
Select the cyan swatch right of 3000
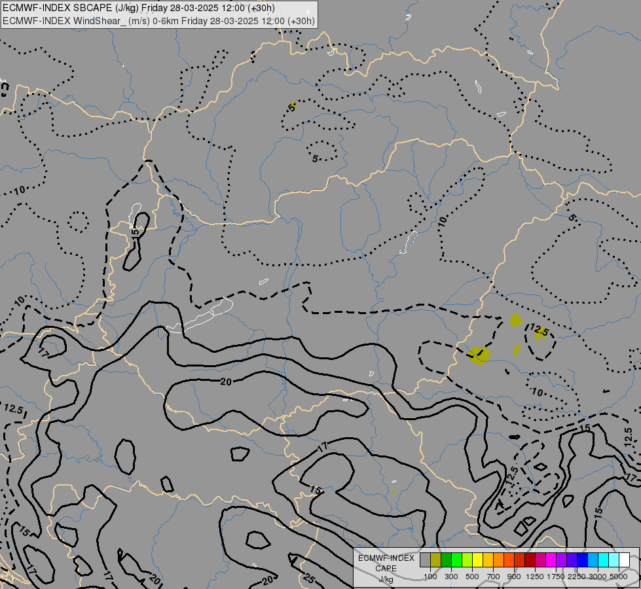604,560
